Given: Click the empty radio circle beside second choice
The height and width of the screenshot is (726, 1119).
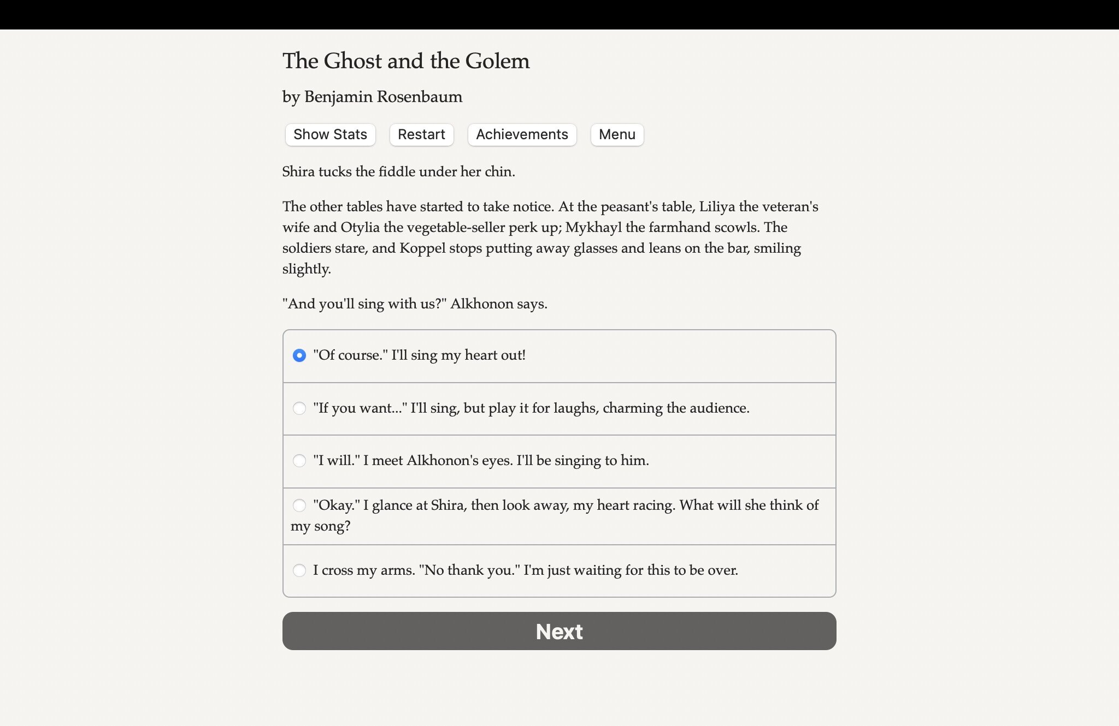Looking at the screenshot, I should point(299,408).
